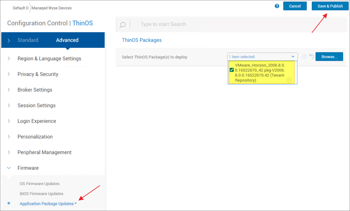This screenshot has height=211, width=350.
Task: Open BIOS Firmware Updates item
Action: pos(41,194)
